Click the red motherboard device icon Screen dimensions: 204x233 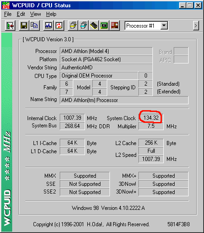tap(114, 25)
